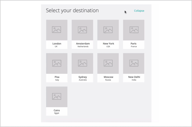The width and height of the screenshot is (192, 127).
Task: Click the Cairo image placeholder icon
Action: tap(56, 97)
